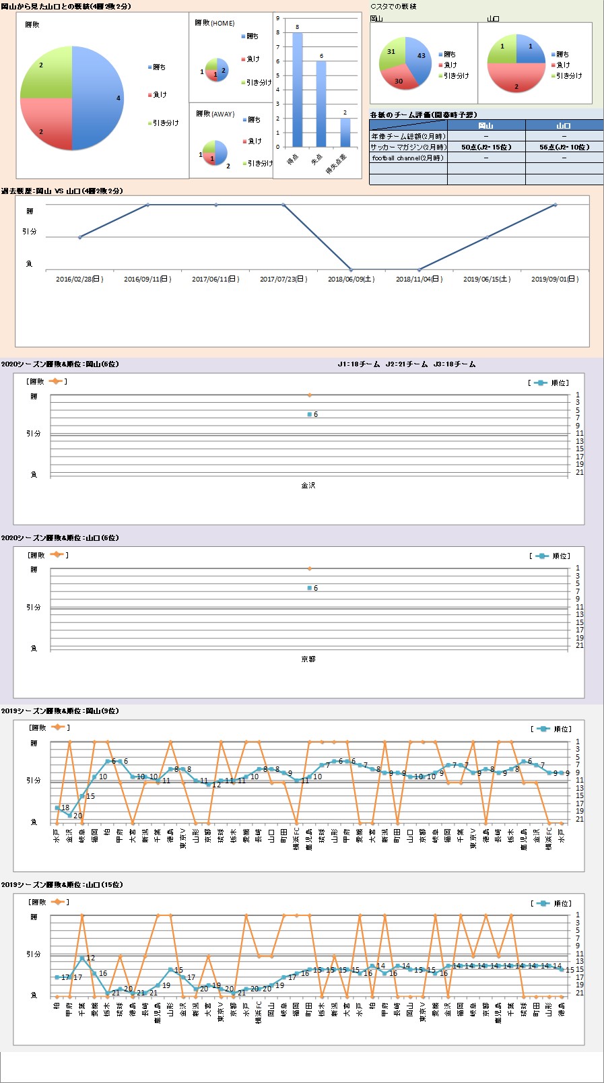604x1083 pixels.
Task: Click the 順位 legend entry in the 2020 岡山 chart
Action: point(550,383)
